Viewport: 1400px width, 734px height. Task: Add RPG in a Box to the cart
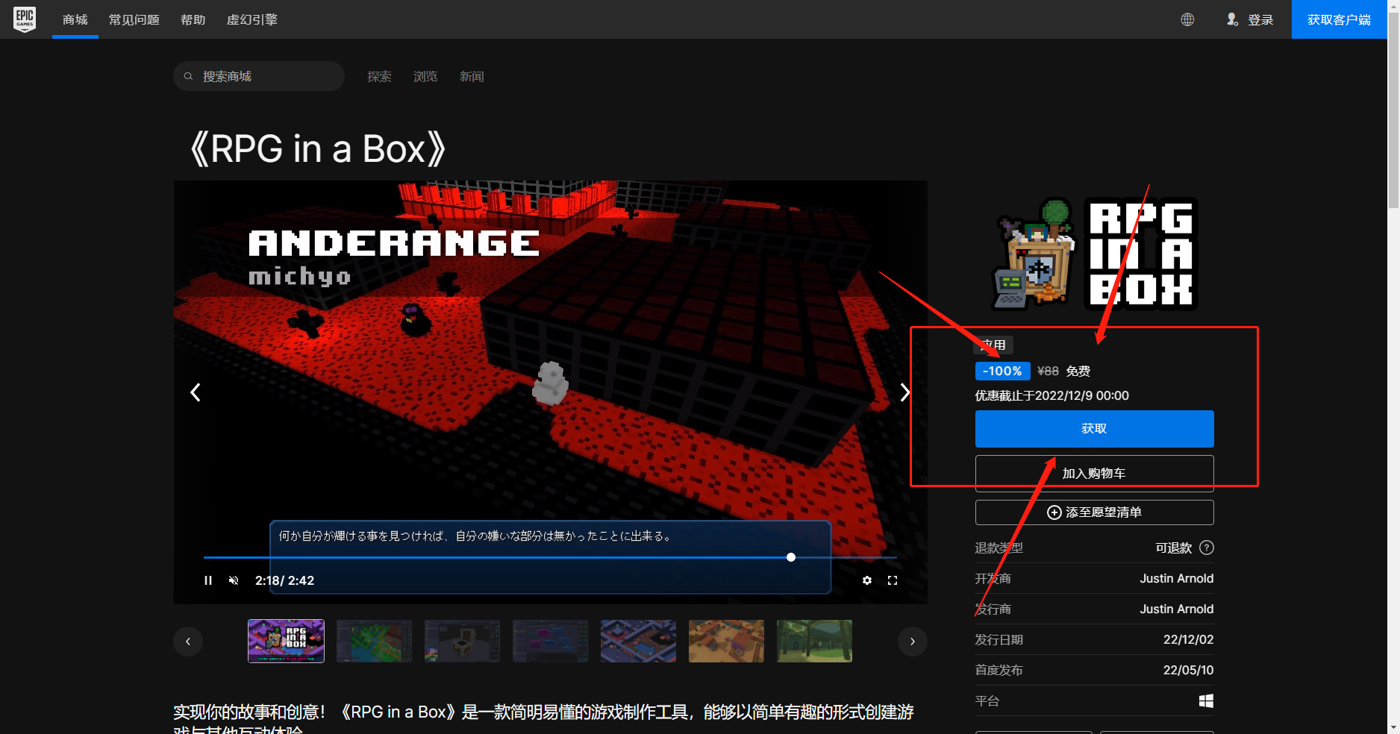pos(1094,472)
